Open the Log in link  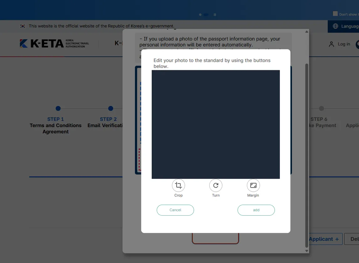coord(344,44)
